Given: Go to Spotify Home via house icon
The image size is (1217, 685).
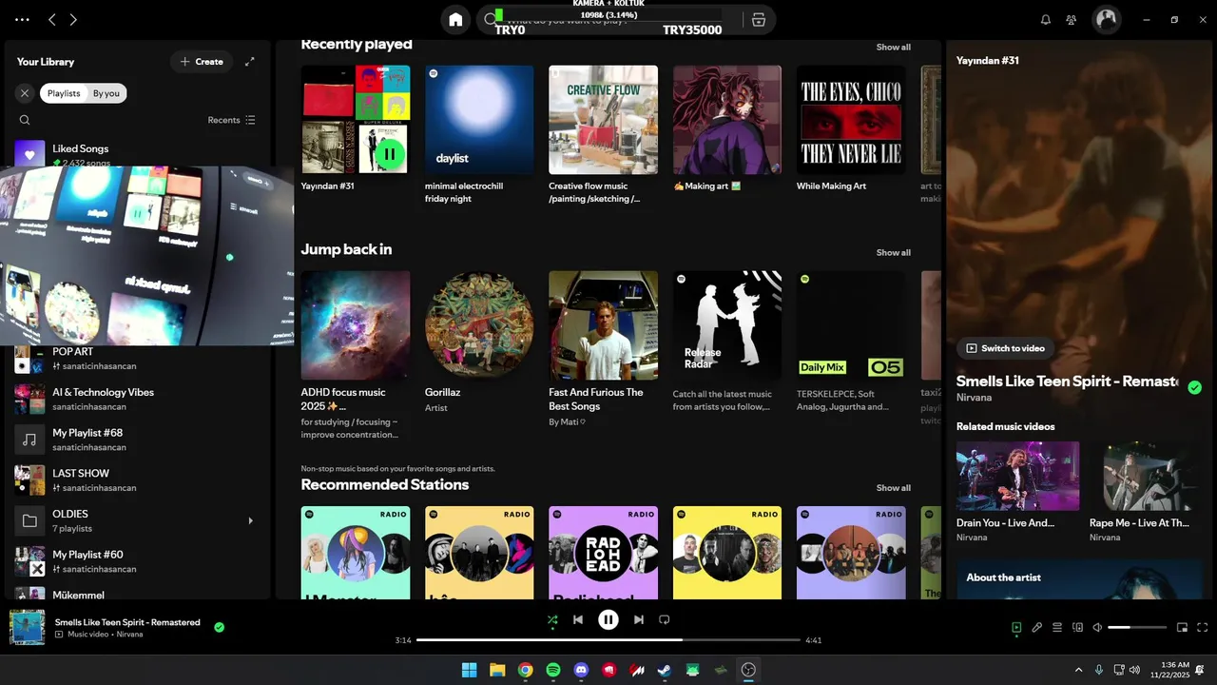Looking at the screenshot, I should [x=455, y=19].
